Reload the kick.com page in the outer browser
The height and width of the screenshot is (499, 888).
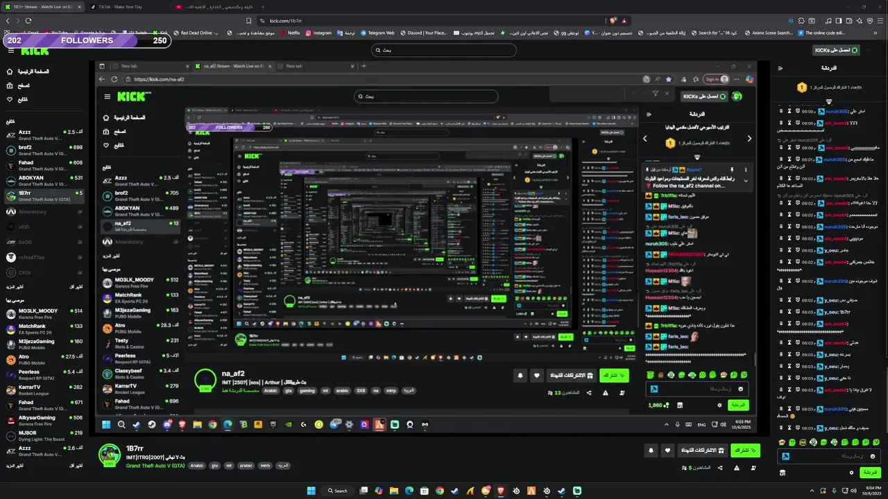pos(28,21)
